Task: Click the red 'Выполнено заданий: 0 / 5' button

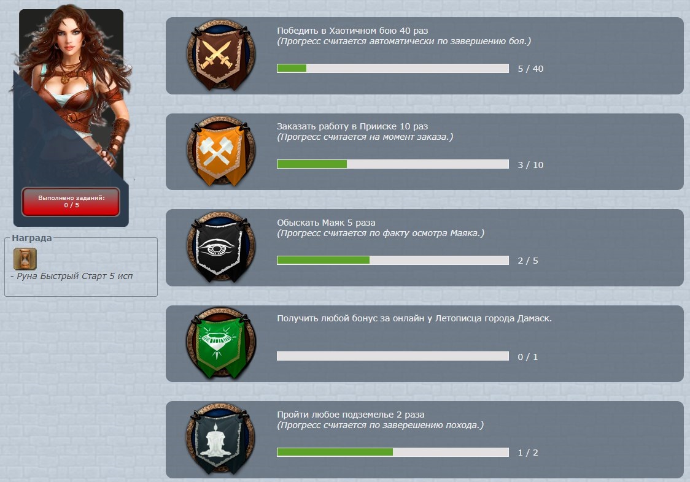Action: (71, 201)
